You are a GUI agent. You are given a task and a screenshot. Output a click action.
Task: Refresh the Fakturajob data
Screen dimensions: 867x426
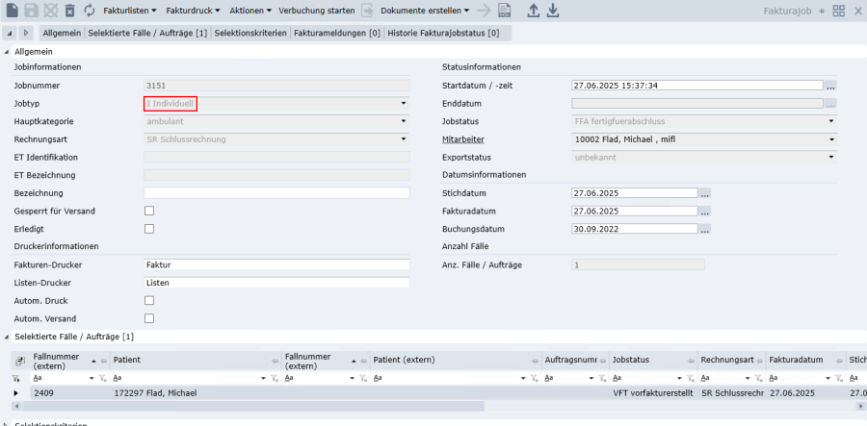(90, 10)
